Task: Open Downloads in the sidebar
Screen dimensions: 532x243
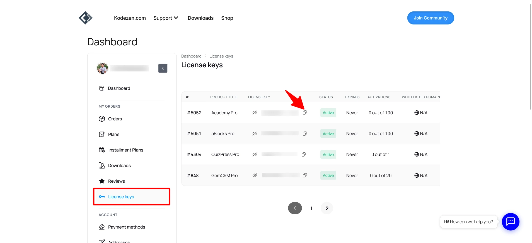Action: click(x=115, y=165)
